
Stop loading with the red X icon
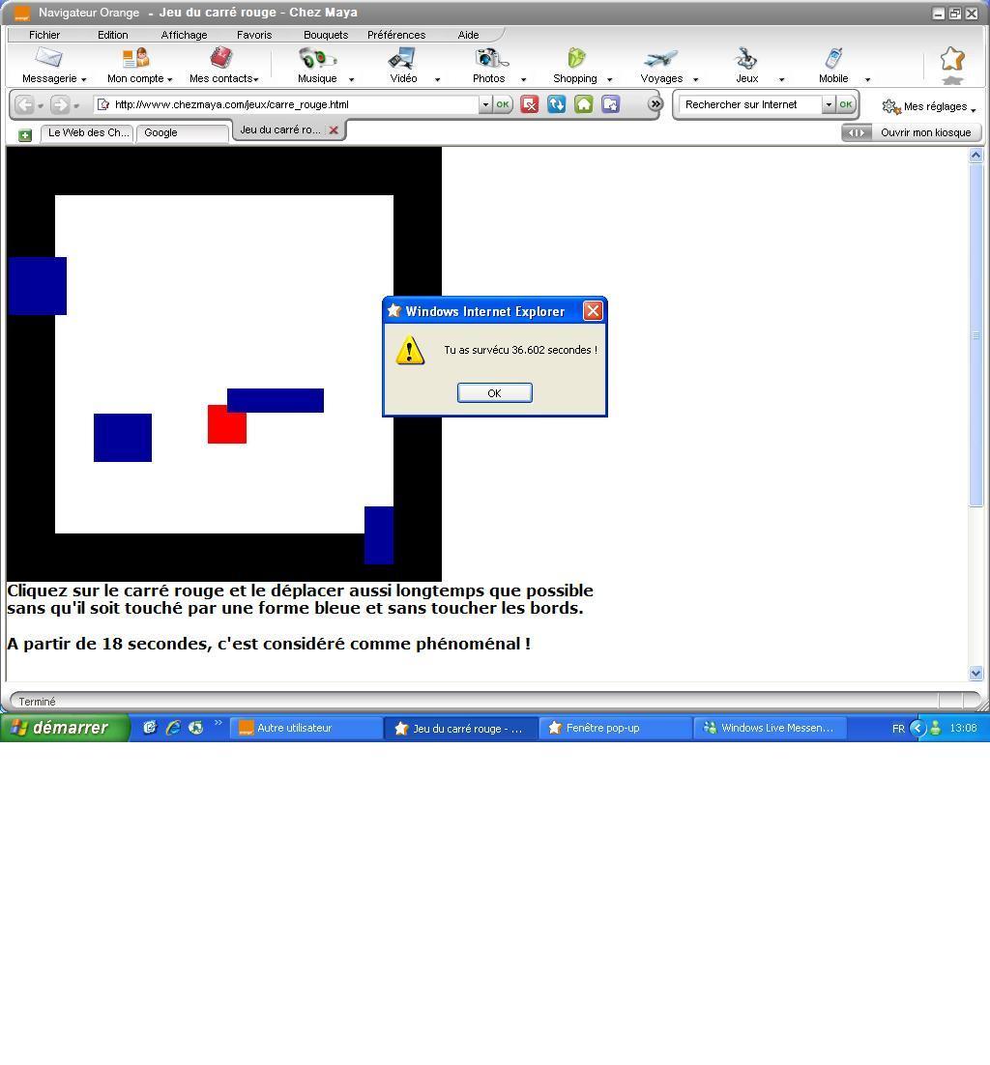click(529, 104)
